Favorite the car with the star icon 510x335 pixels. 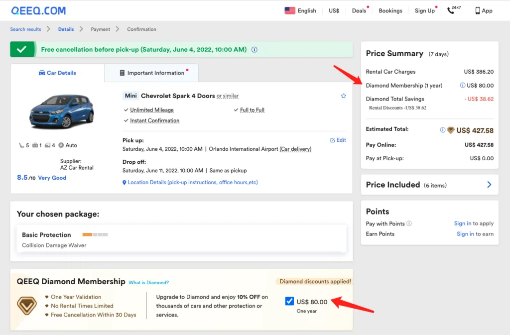pos(344,96)
